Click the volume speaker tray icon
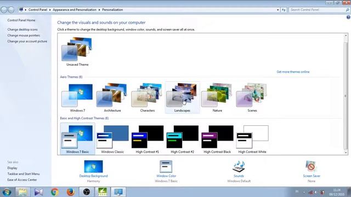351x197 pixels. point(316,192)
